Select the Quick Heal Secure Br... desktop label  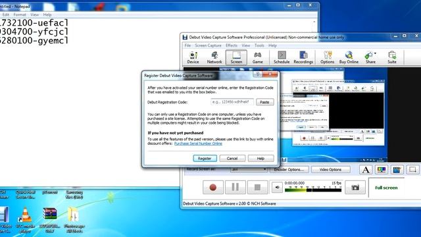[26, 195]
